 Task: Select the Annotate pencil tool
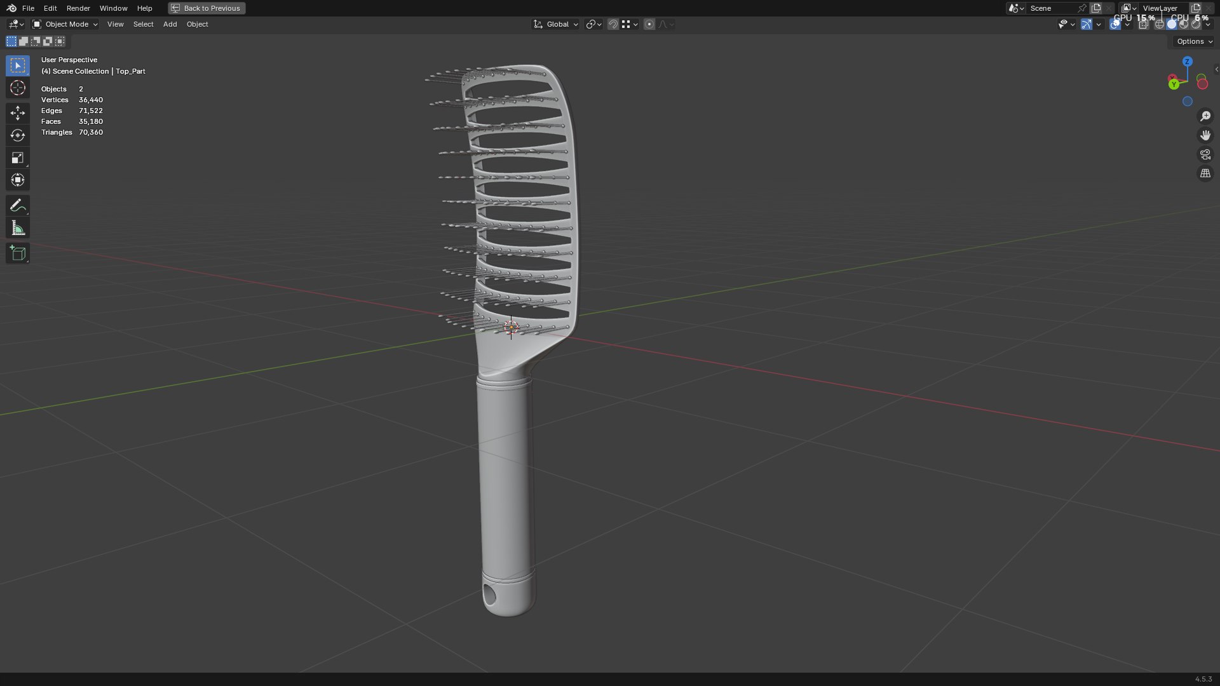click(18, 205)
